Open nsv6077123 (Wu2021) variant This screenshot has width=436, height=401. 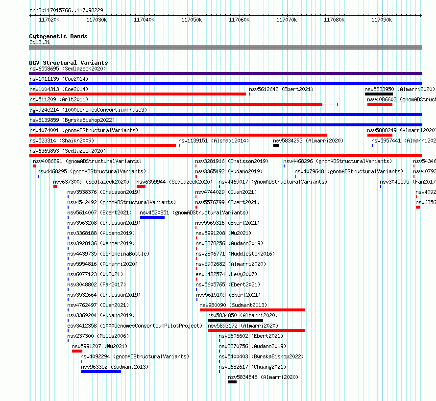[x=95, y=274]
